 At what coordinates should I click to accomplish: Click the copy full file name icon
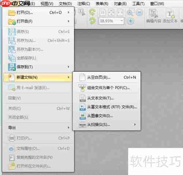(x=12, y=157)
